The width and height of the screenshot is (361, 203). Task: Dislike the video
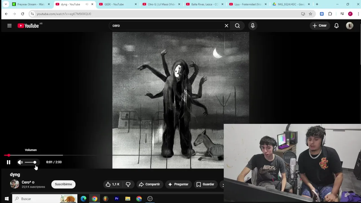pyautogui.click(x=128, y=184)
